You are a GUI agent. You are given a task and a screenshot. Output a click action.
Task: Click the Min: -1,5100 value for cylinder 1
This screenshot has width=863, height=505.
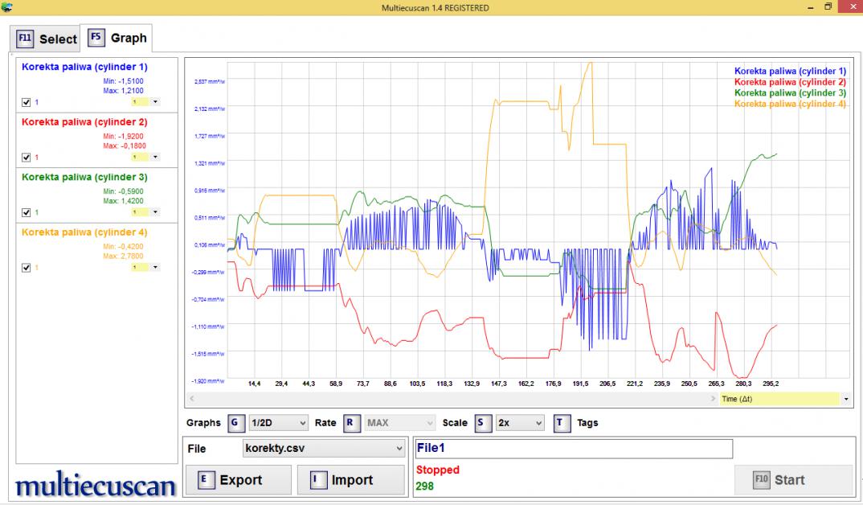[123, 81]
